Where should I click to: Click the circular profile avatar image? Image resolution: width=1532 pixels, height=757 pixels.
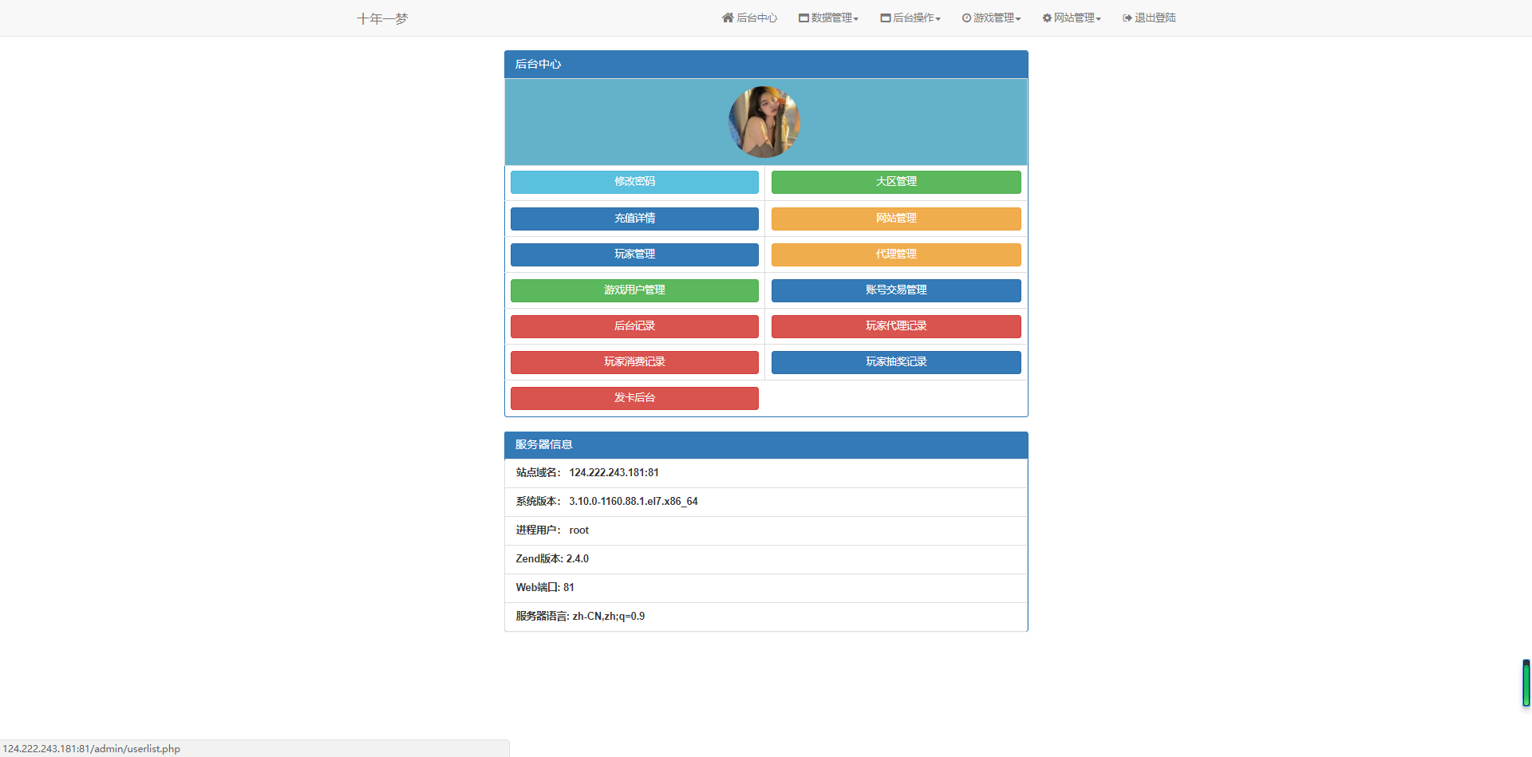tap(764, 122)
